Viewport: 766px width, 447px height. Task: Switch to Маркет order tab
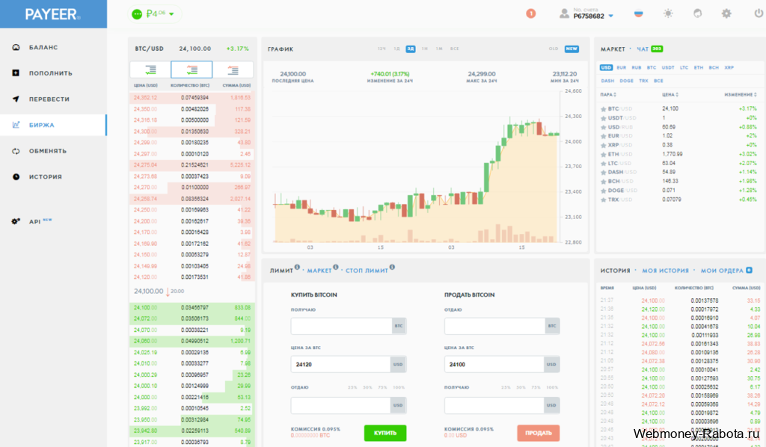click(319, 271)
